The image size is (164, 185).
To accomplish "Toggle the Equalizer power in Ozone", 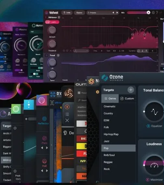I will pos(148,126).
